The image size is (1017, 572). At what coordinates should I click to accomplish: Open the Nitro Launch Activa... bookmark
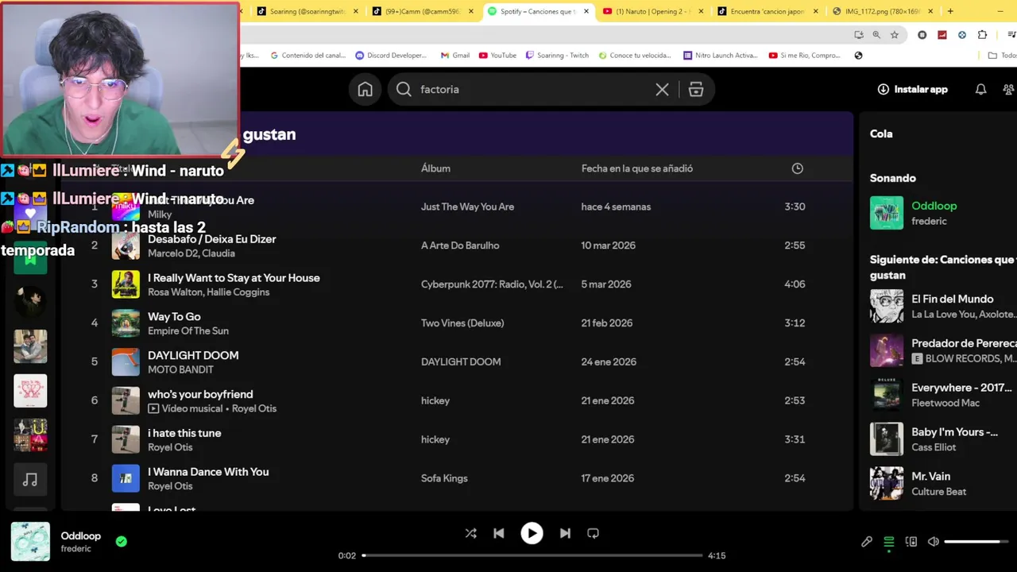(721, 56)
